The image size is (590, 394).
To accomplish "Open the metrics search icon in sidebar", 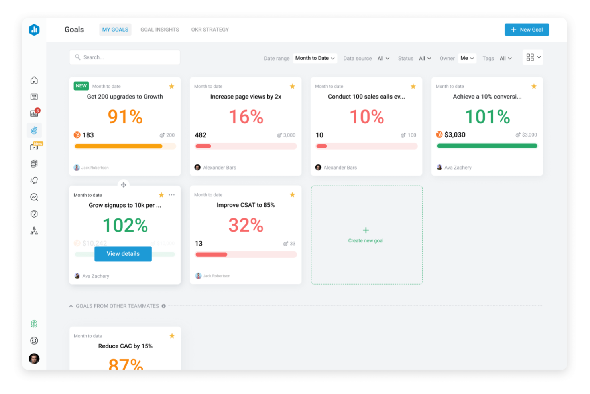I will click(34, 197).
